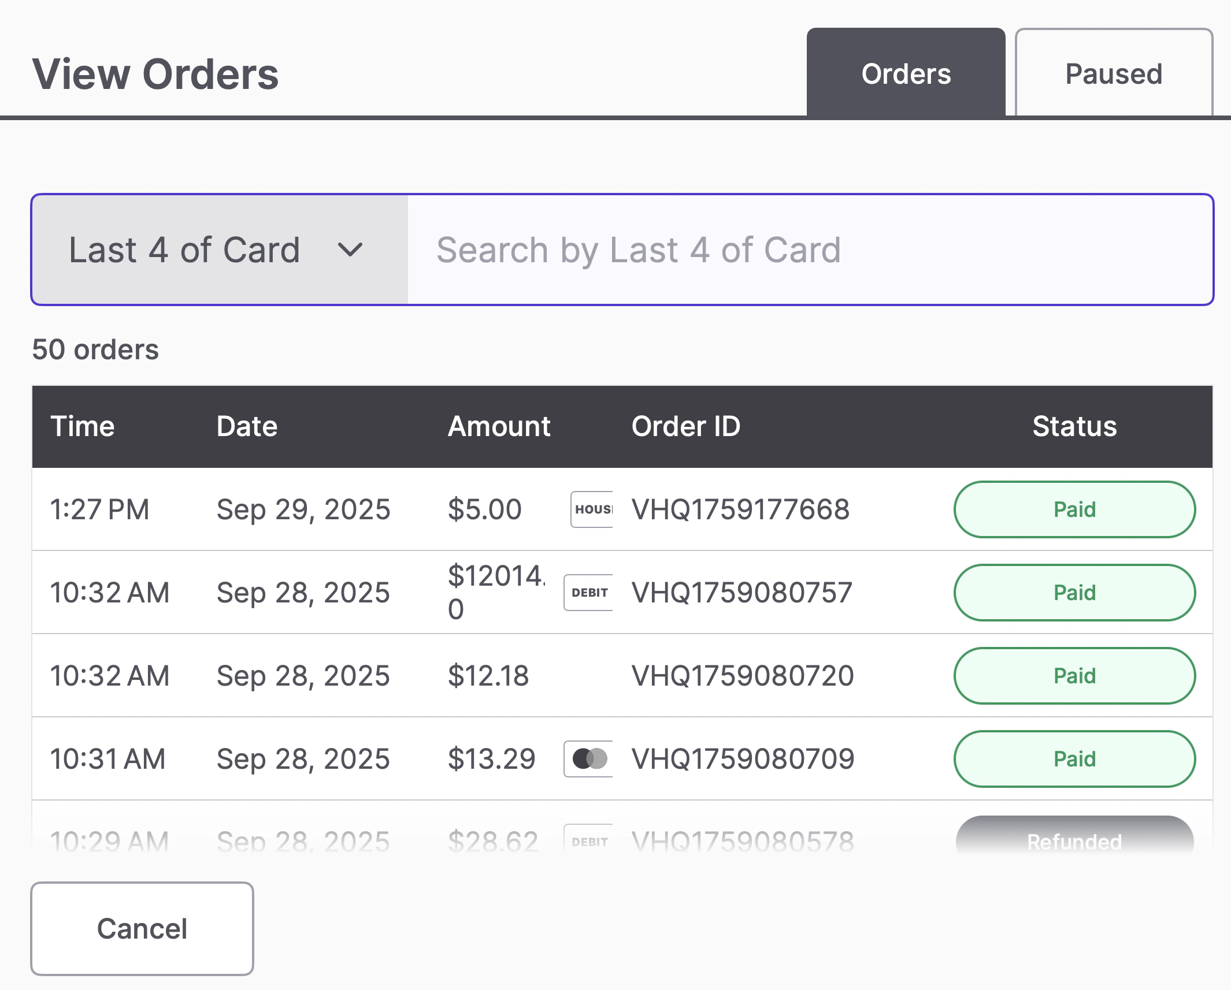Open order ID VHQ1759080720
The image size is (1231, 990).
pyautogui.click(x=742, y=676)
